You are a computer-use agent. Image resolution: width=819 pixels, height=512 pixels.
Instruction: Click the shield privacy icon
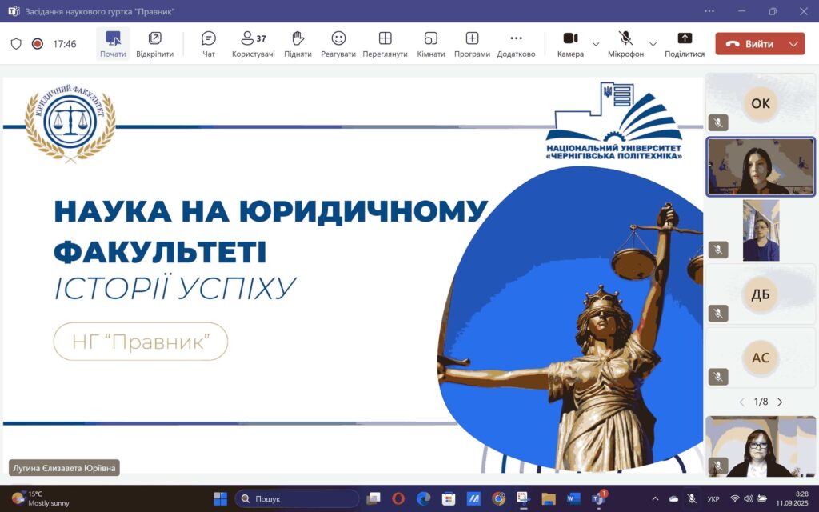tap(16, 44)
